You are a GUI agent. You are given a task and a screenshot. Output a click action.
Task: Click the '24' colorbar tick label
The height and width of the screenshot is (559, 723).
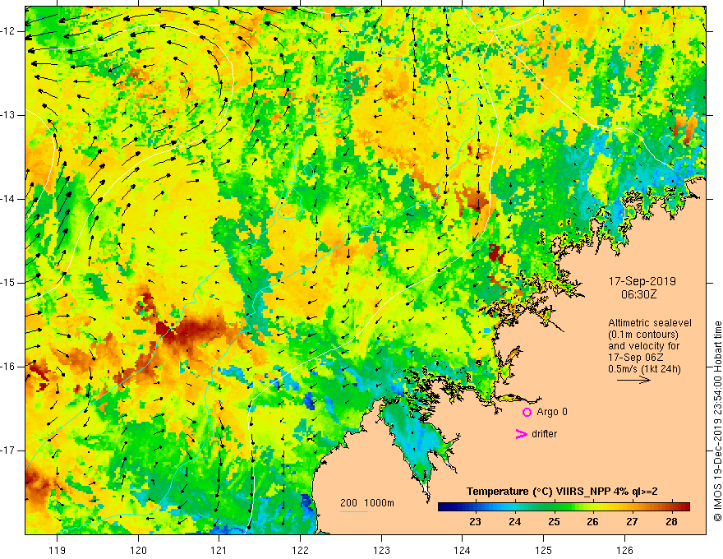coord(514,522)
